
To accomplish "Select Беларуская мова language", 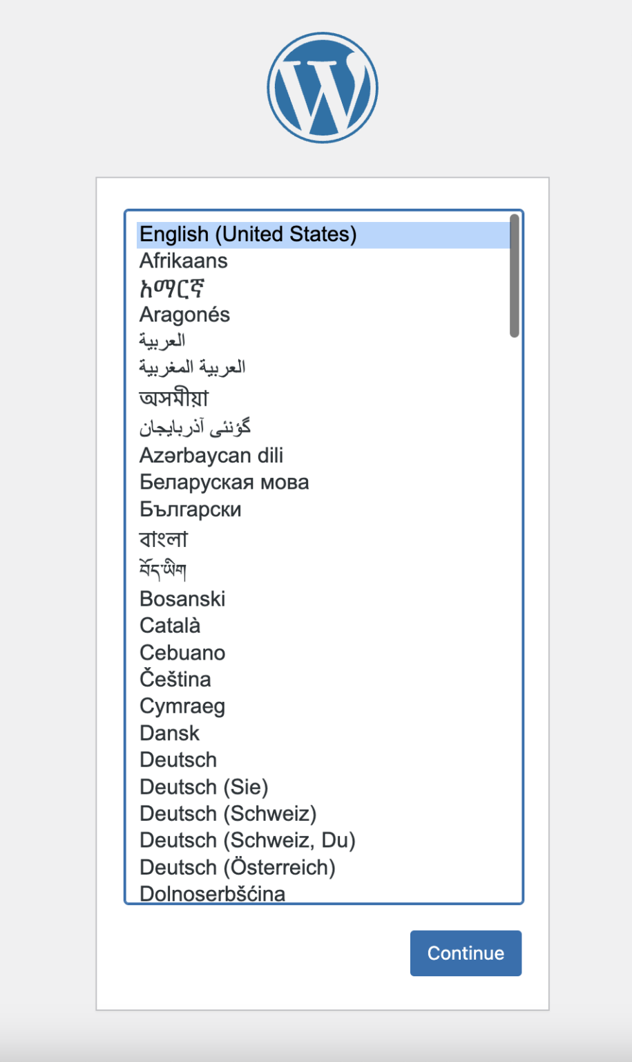I will 224,482.
